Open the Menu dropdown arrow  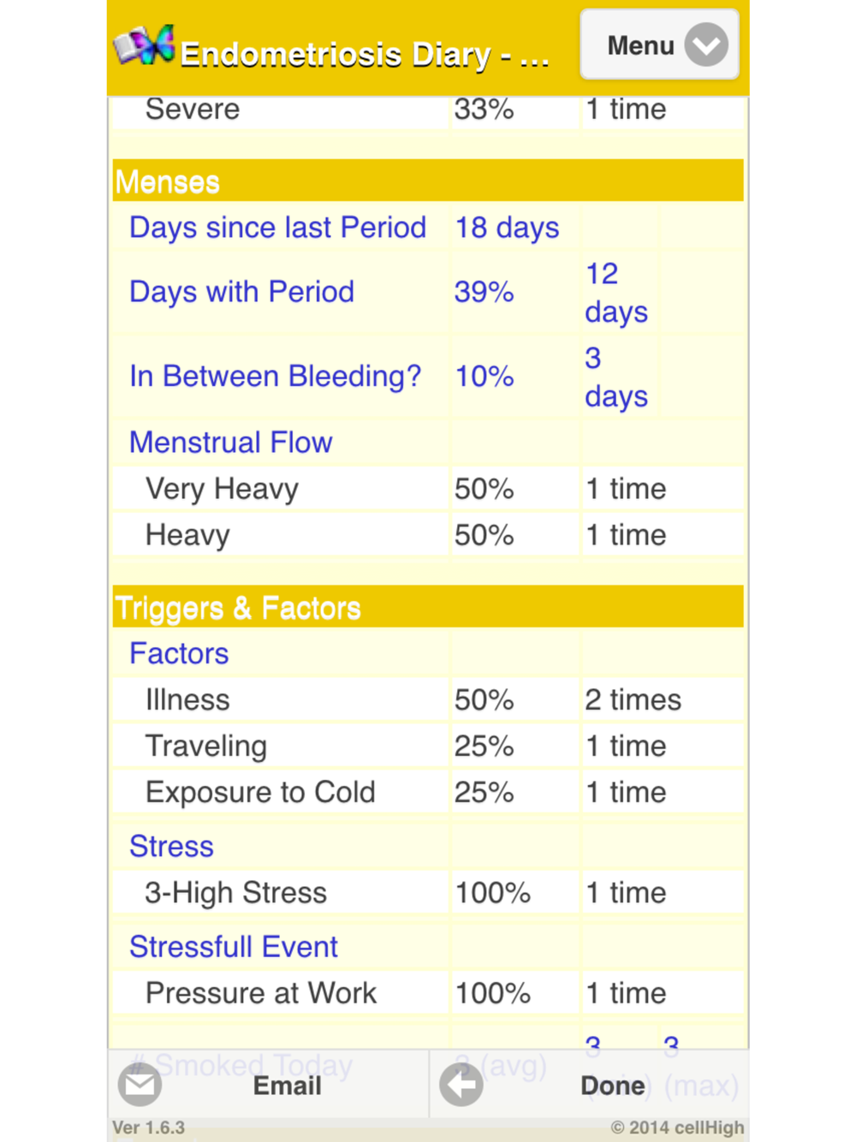tap(706, 45)
